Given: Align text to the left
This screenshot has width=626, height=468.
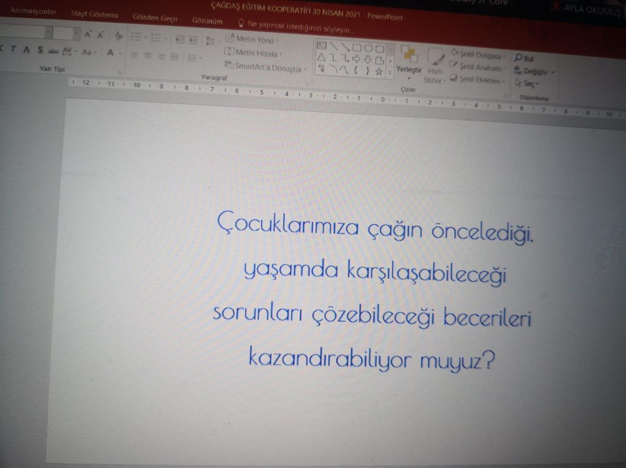Looking at the screenshot, I should coord(134,55).
